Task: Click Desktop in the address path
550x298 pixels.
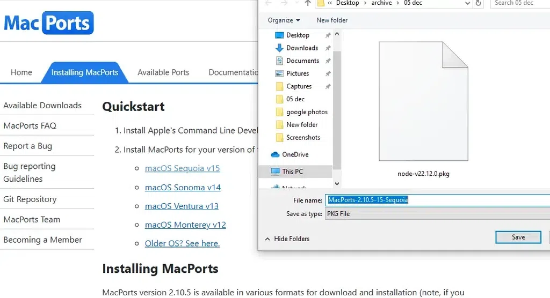Action: click(x=348, y=3)
